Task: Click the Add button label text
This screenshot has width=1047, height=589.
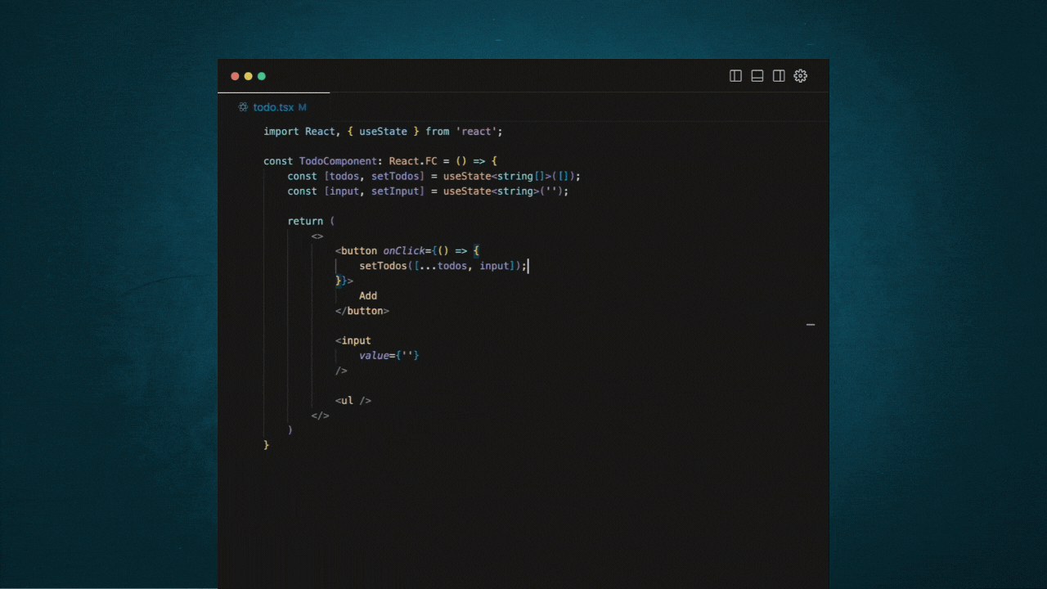Action: click(367, 295)
